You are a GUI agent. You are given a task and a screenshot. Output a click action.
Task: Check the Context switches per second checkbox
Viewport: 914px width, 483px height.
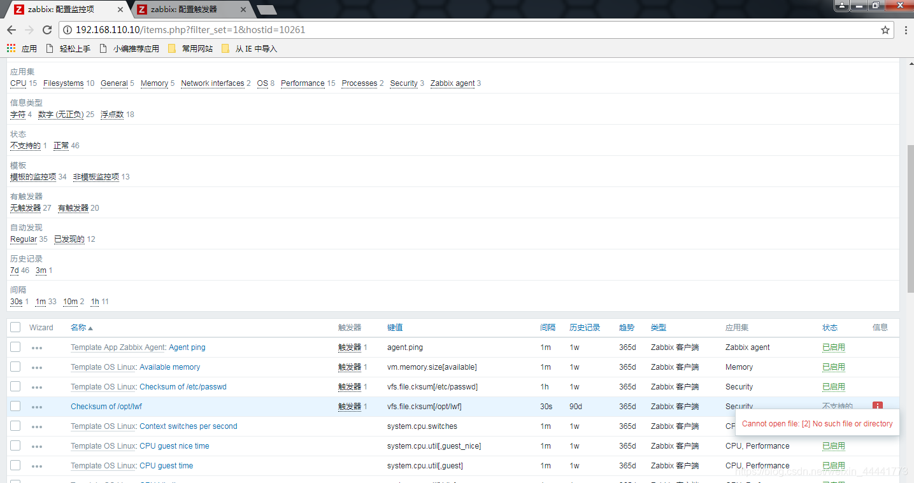pos(15,426)
